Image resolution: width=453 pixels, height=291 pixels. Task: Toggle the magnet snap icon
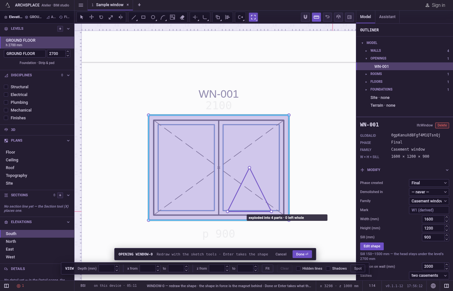[305, 17]
